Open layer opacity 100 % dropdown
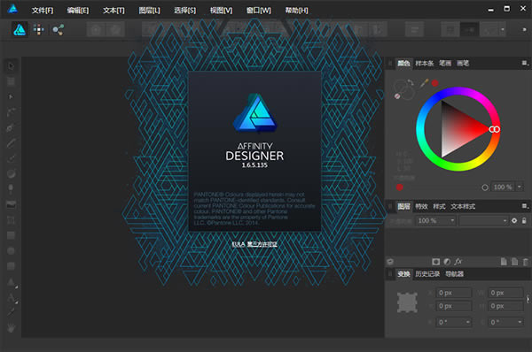The height and width of the screenshot is (352, 532). pos(452,221)
